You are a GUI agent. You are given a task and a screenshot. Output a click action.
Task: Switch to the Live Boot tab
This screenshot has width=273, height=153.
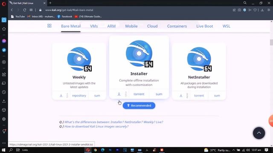(205, 26)
